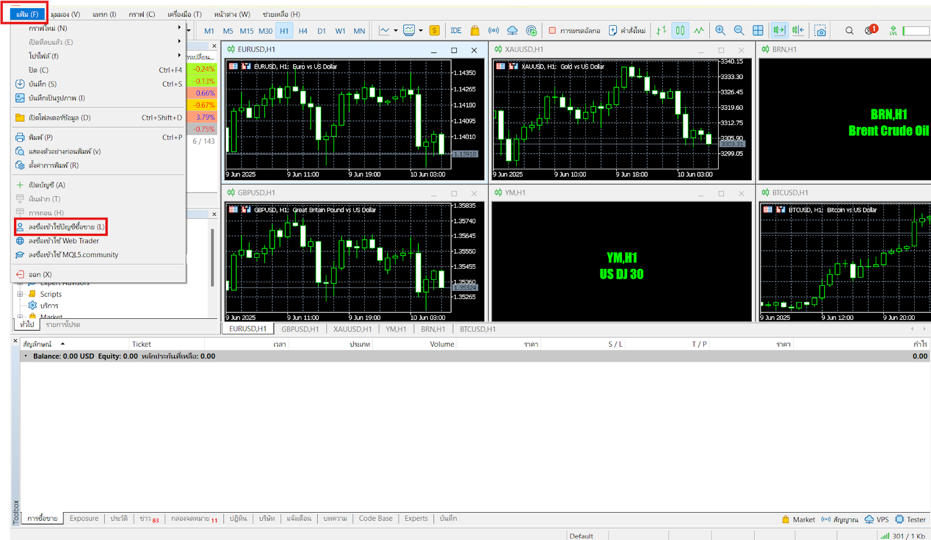Close the Toolbox panel with its X
This screenshot has height=540, width=931.
[16, 341]
